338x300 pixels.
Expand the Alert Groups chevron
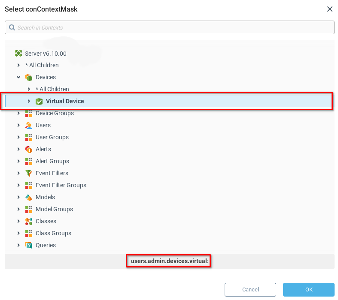coord(18,161)
